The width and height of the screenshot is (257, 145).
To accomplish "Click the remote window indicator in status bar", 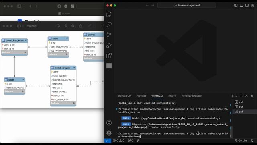I will coord(108,141).
